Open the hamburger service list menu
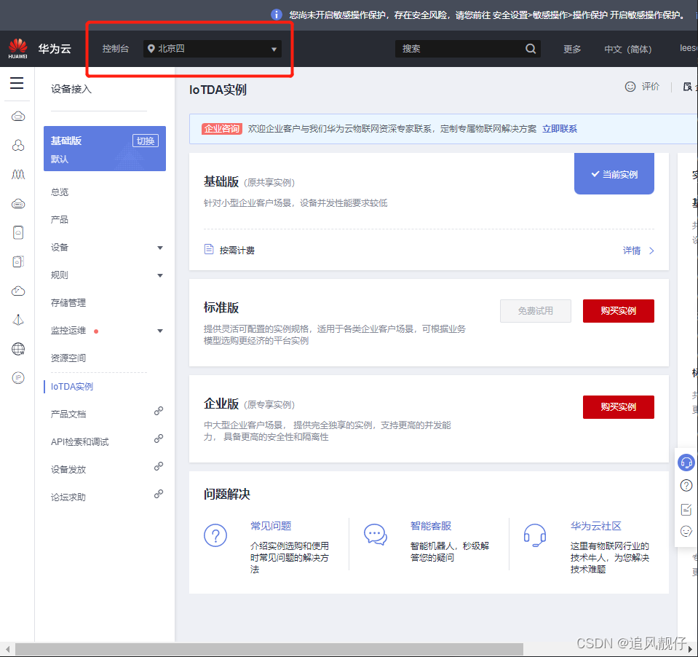Image resolution: width=698 pixels, height=657 pixels. [17, 83]
